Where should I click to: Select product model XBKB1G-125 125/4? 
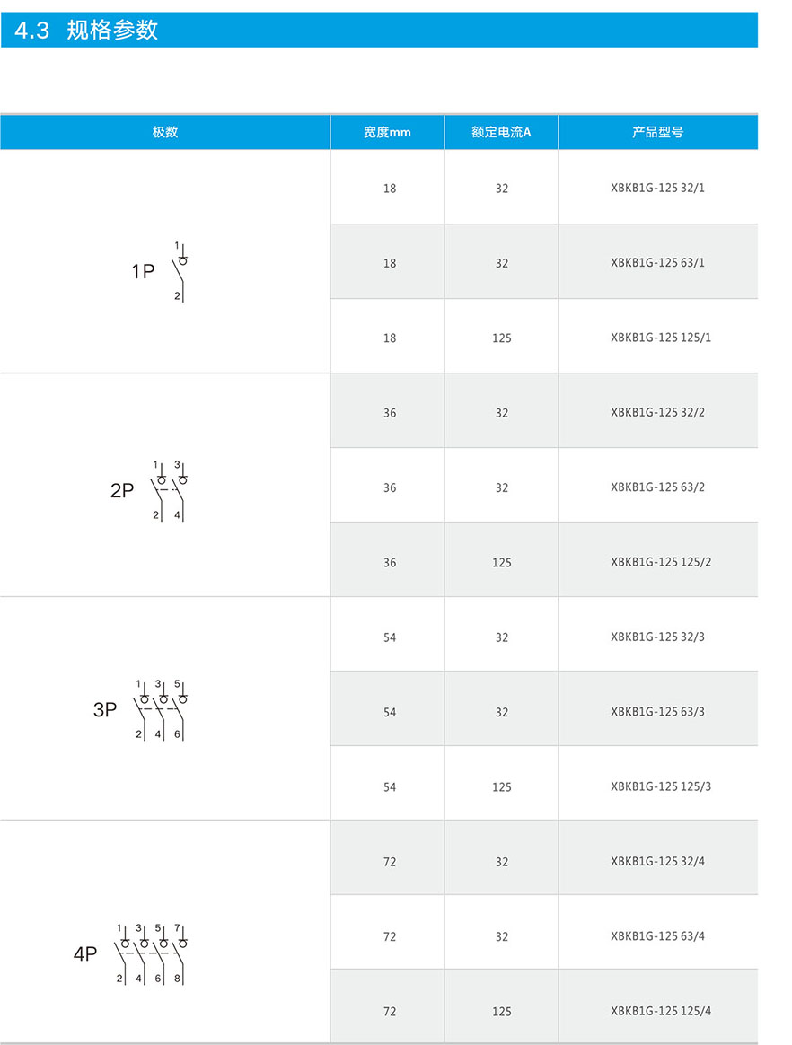point(661,1012)
